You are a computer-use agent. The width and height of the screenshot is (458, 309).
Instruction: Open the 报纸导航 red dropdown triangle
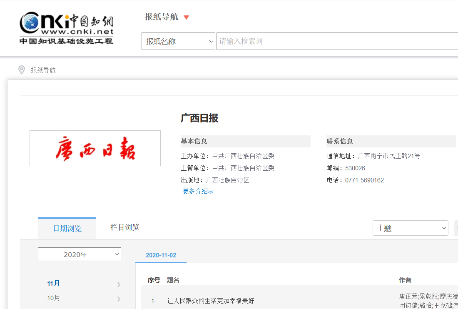(x=187, y=17)
